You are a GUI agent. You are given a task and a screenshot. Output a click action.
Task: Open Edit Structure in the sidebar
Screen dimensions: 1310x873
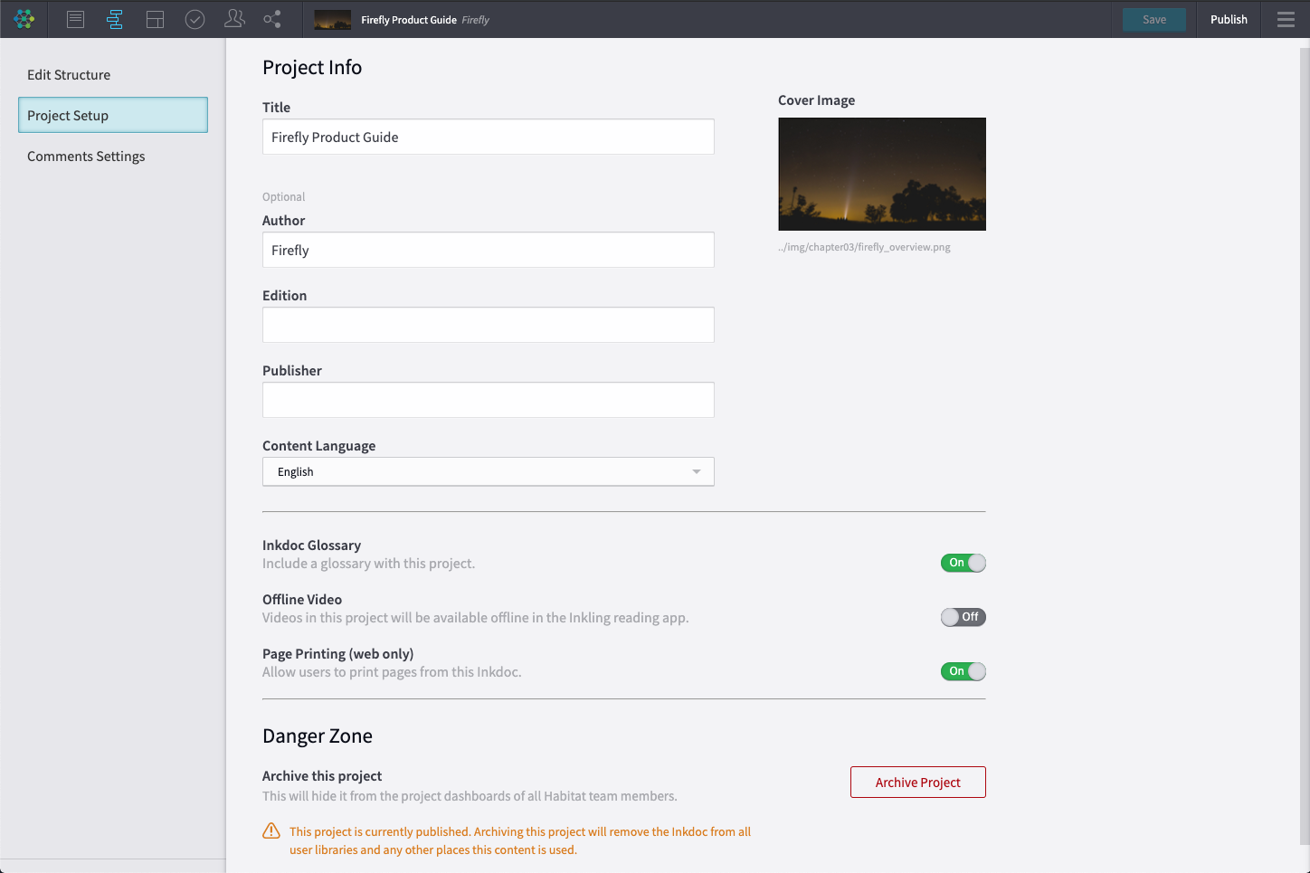(69, 75)
